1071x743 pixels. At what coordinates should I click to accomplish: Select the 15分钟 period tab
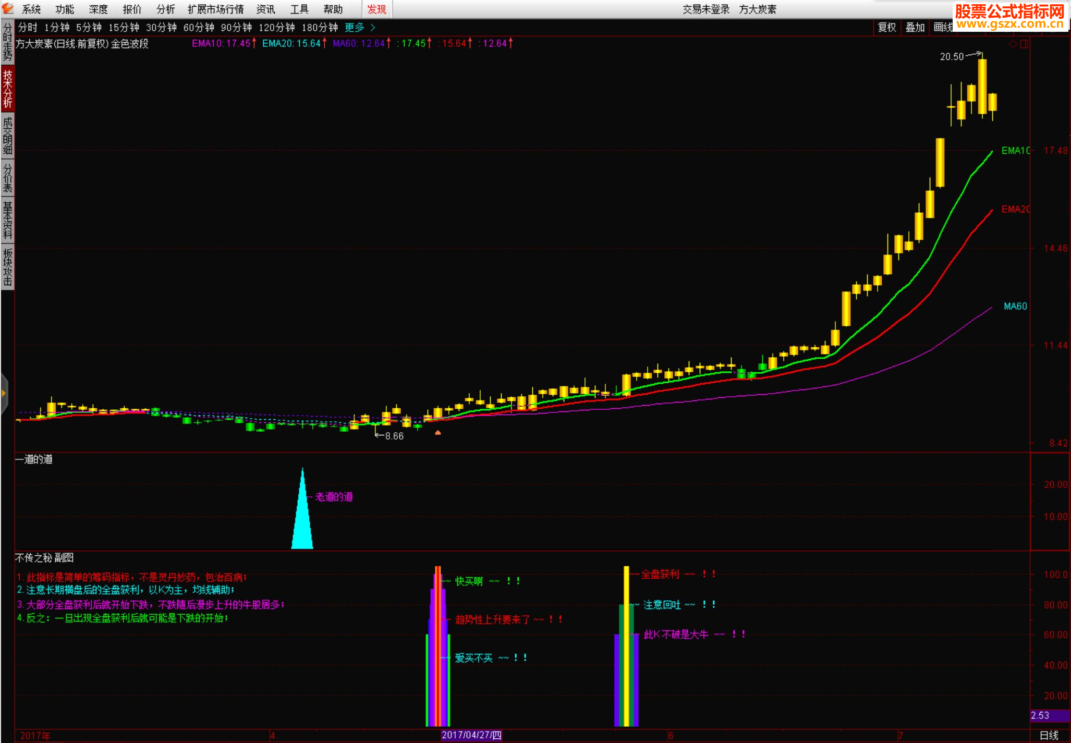coord(124,27)
